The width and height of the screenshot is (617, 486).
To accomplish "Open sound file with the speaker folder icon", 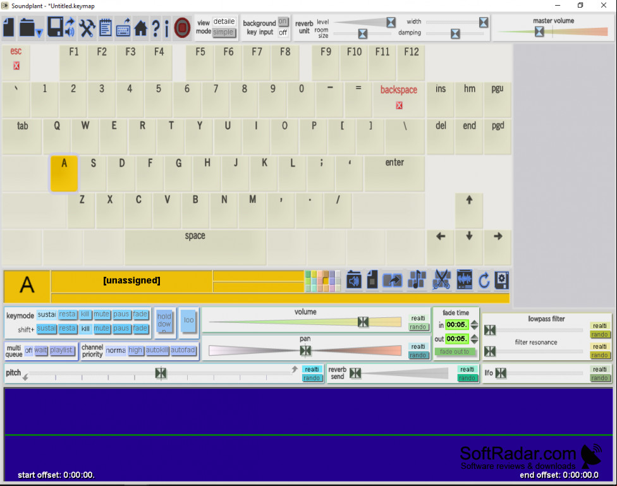I will coord(354,280).
